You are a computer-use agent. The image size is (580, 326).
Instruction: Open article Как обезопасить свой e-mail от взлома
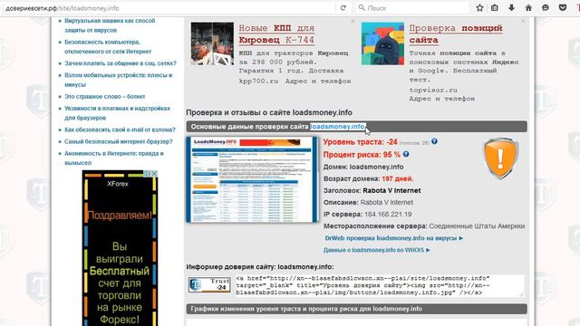pos(120,129)
